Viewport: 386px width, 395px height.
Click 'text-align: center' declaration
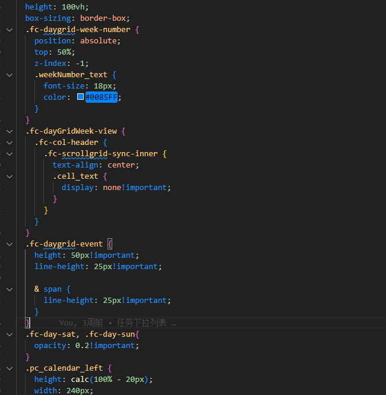[96, 165]
